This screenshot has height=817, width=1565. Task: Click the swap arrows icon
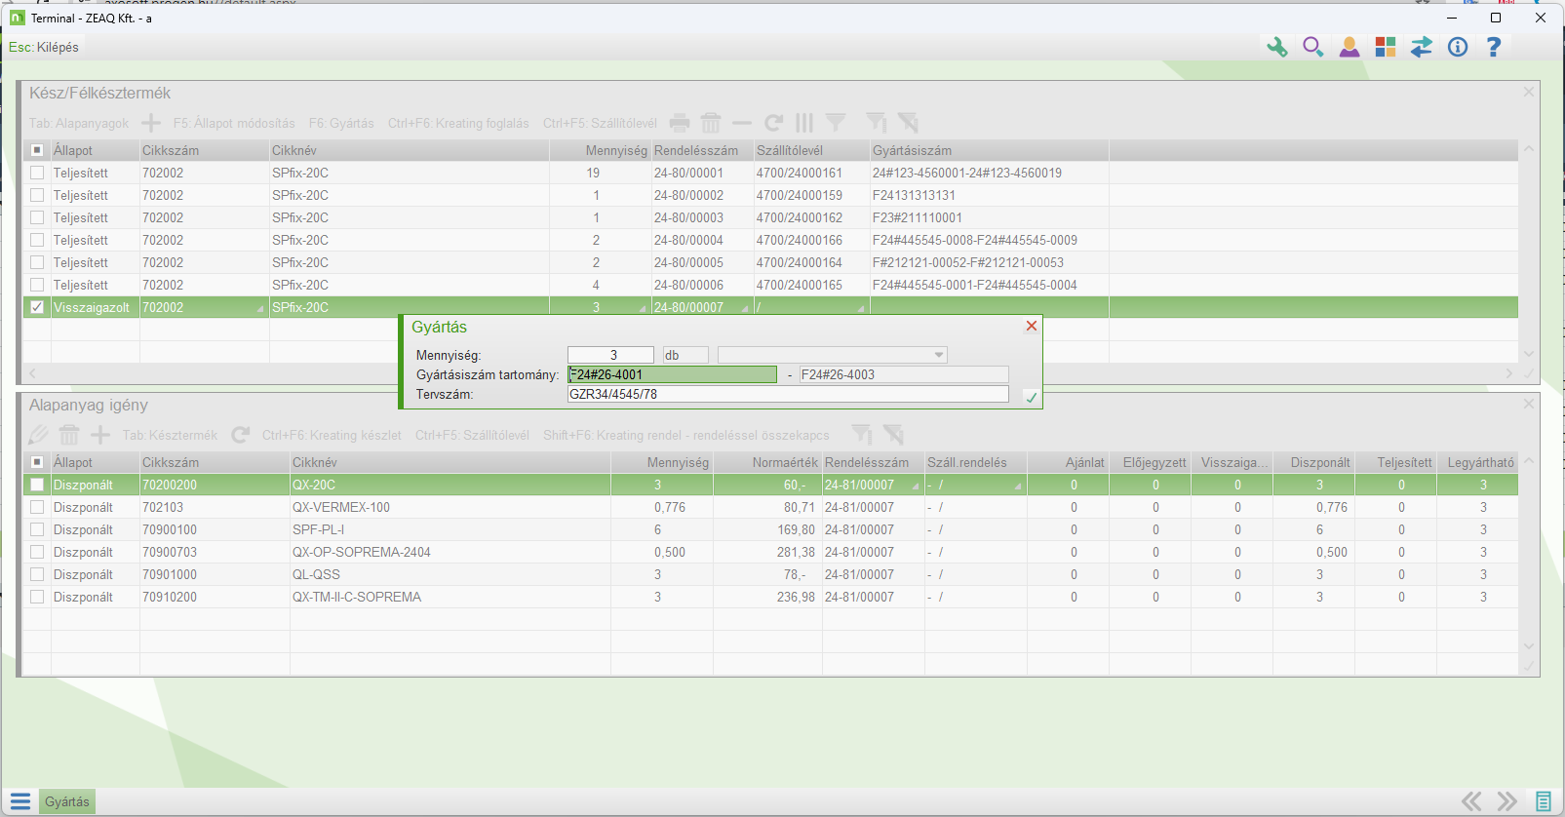point(1422,47)
